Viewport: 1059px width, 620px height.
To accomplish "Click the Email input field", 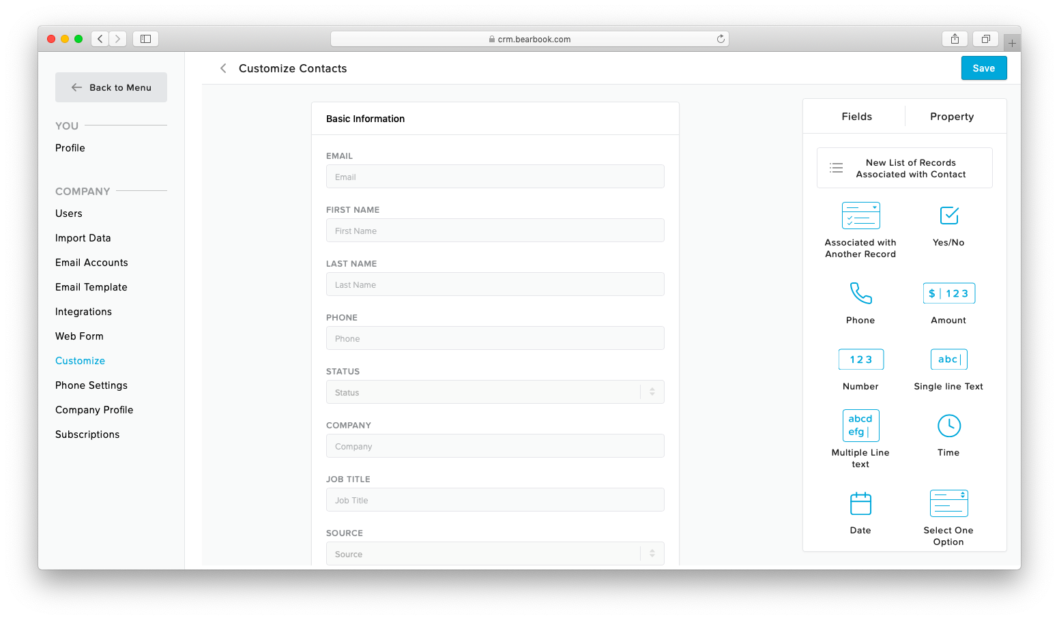I will click(x=495, y=177).
